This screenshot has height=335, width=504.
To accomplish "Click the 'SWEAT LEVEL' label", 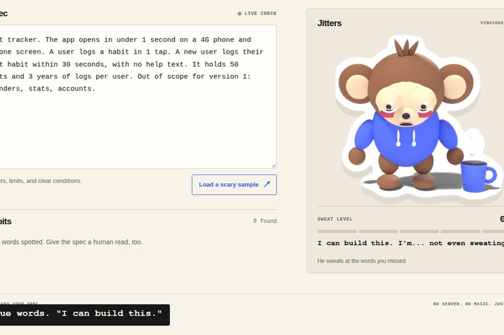I will pos(335,219).
